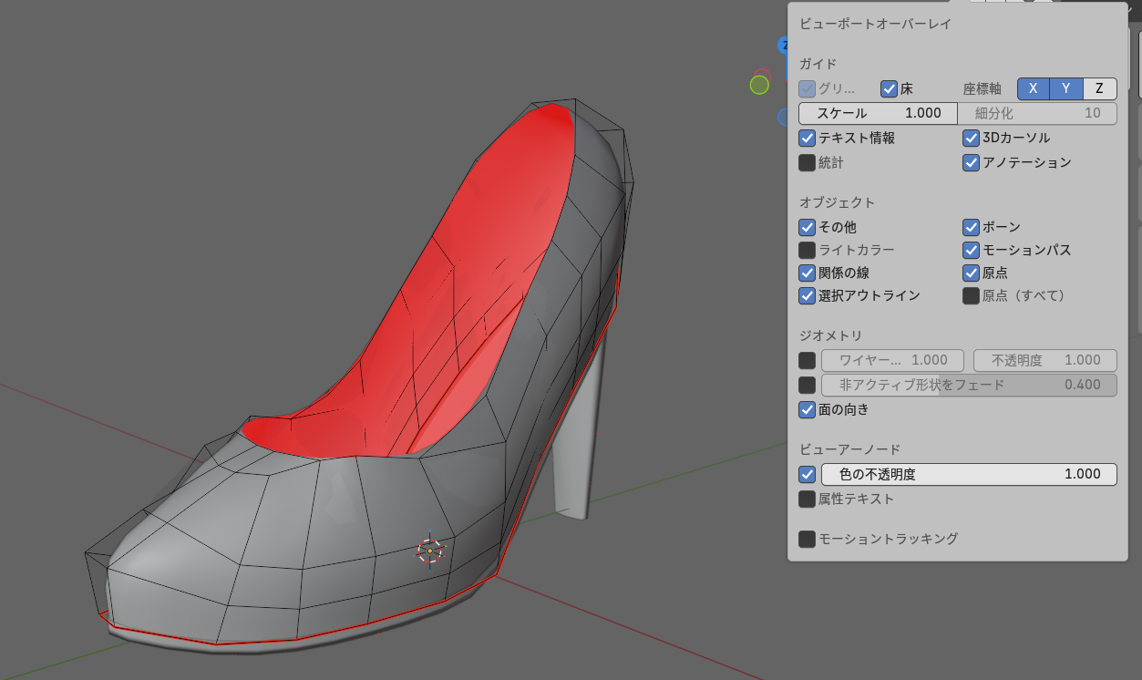Enable the Z axis display button
The image size is (1142, 680).
1099,88
